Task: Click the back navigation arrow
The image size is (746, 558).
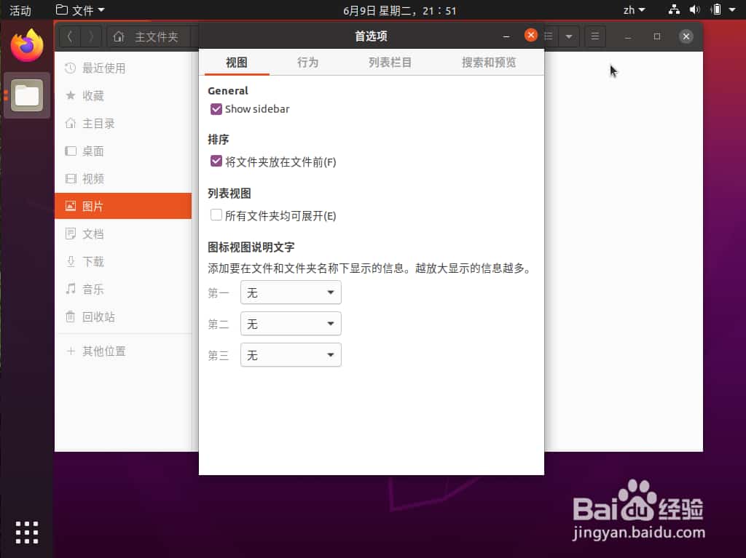Action: coord(69,36)
